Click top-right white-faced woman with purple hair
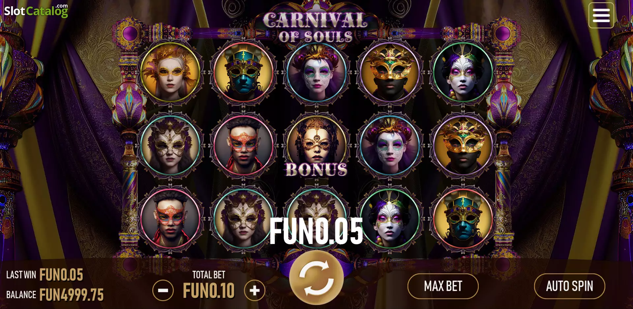This screenshot has height=309, width=633. pos(463,72)
